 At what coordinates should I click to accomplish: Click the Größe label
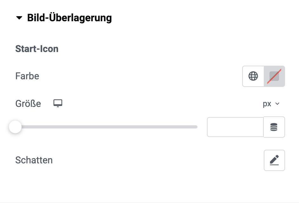pyautogui.click(x=28, y=104)
